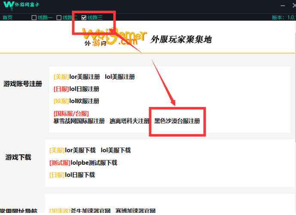Enable the 线路一 checkbox
Screen dimensions: 296x215
point(34,18)
